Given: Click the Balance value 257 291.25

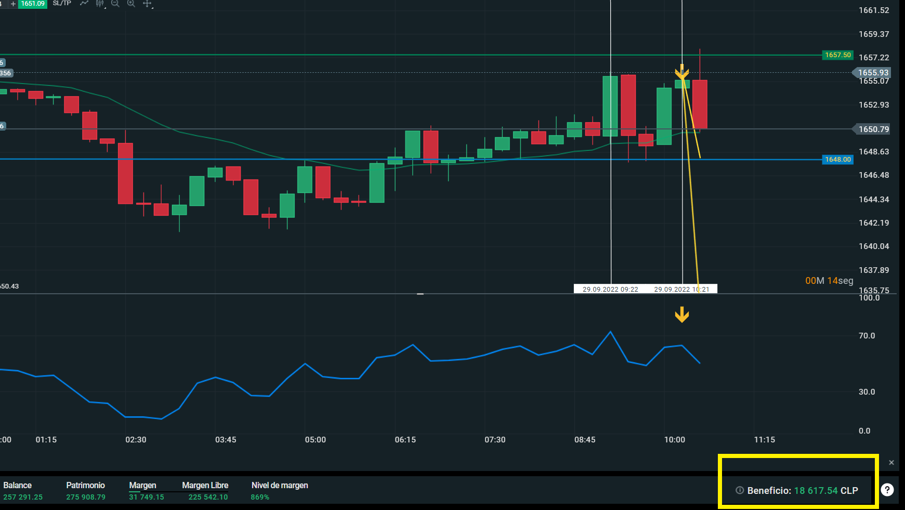Looking at the screenshot, I should pyautogui.click(x=23, y=498).
